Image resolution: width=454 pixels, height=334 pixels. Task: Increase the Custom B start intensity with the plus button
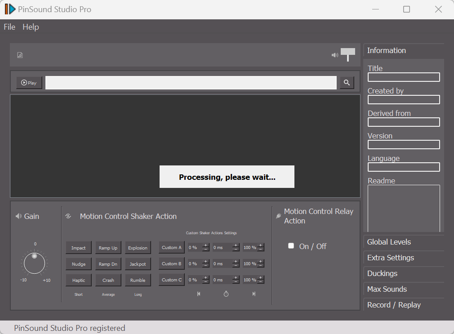tap(205, 262)
